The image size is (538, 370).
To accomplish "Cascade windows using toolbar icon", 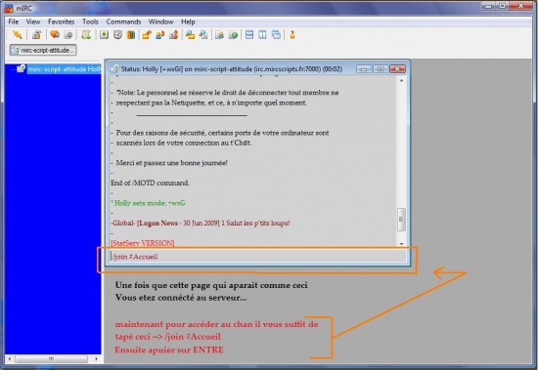I will click(276, 34).
